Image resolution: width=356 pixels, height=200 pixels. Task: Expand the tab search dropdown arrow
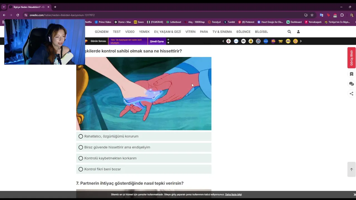click(x=4, y=7)
